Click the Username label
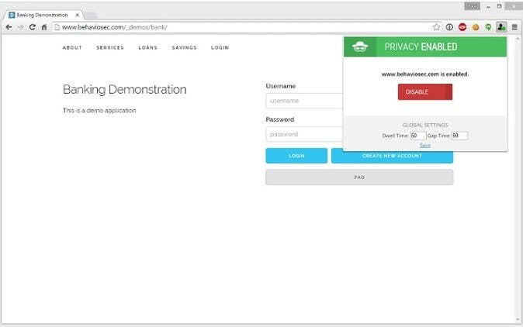Image resolution: width=523 pixels, height=327 pixels. [x=281, y=86]
